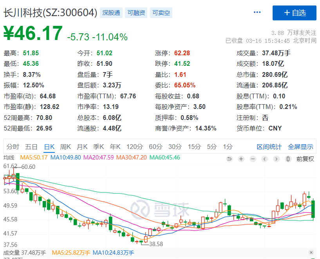This screenshot has height=259, width=320.
Task: Select the 15分 tab
Action: tap(194, 147)
